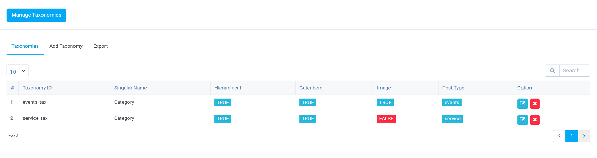
Task: Sort by Singular Name column header
Action: pos(130,88)
